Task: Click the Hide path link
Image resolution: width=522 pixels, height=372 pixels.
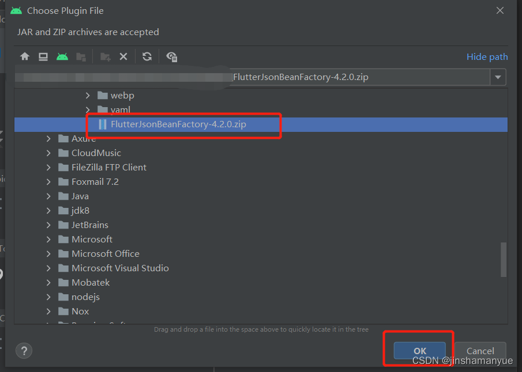Action: click(487, 56)
